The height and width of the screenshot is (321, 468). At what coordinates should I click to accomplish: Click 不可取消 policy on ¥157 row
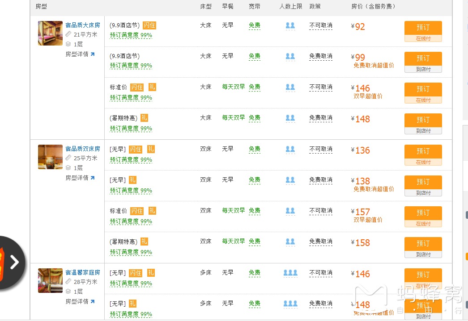pyautogui.click(x=321, y=211)
